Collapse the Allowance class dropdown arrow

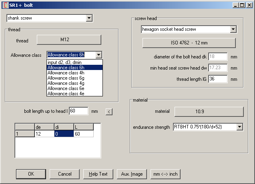click(99, 55)
